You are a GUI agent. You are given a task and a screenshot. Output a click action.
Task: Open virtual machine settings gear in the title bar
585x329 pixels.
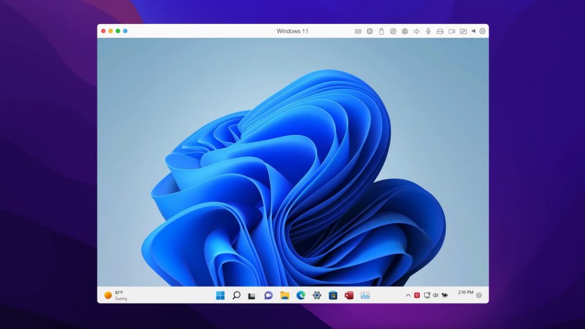(x=482, y=31)
